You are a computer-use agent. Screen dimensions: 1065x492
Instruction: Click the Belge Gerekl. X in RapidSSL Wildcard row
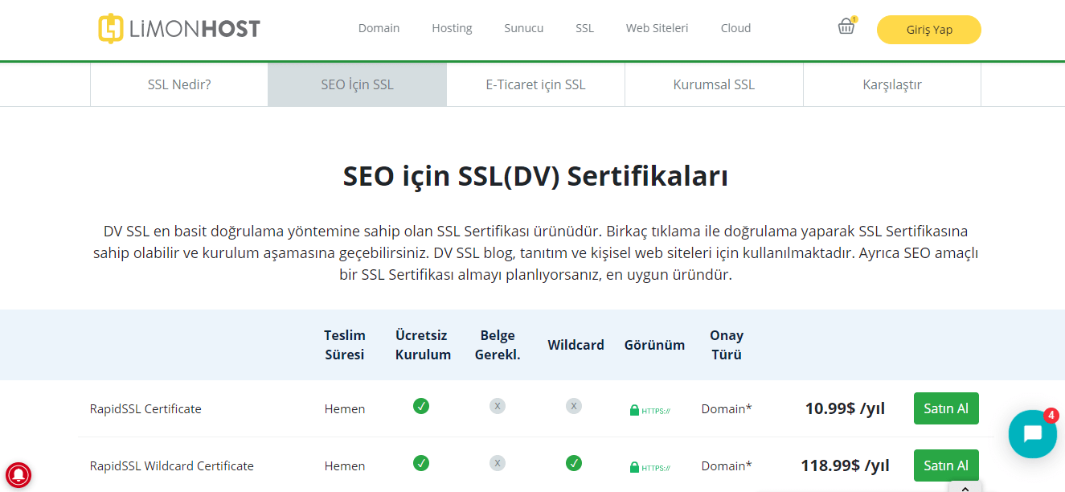[498, 463]
